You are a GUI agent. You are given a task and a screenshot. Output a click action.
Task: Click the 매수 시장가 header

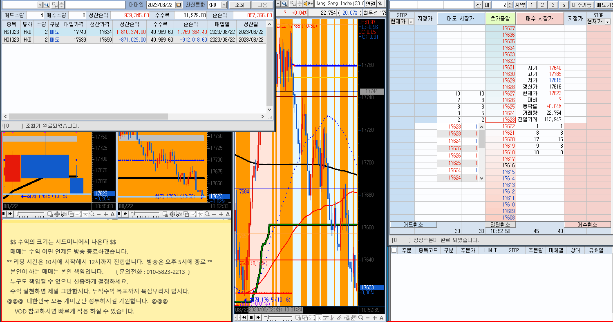pyautogui.click(x=539, y=19)
